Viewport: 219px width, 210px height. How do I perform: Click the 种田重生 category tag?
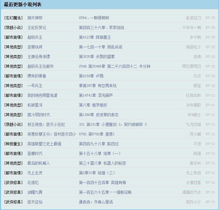[x=13, y=144]
